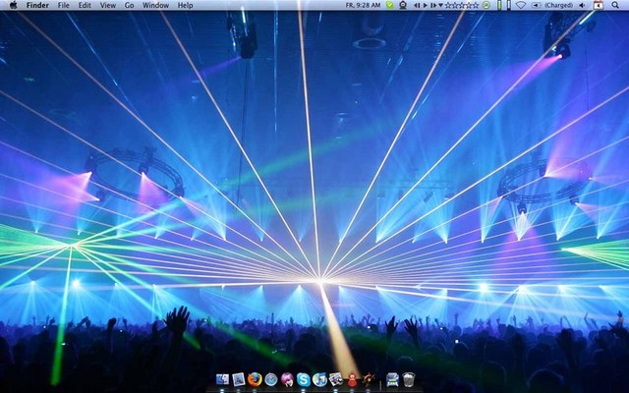The width and height of the screenshot is (629, 393).
Task: Click the (Charged) battery status text
Action: click(x=558, y=5)
